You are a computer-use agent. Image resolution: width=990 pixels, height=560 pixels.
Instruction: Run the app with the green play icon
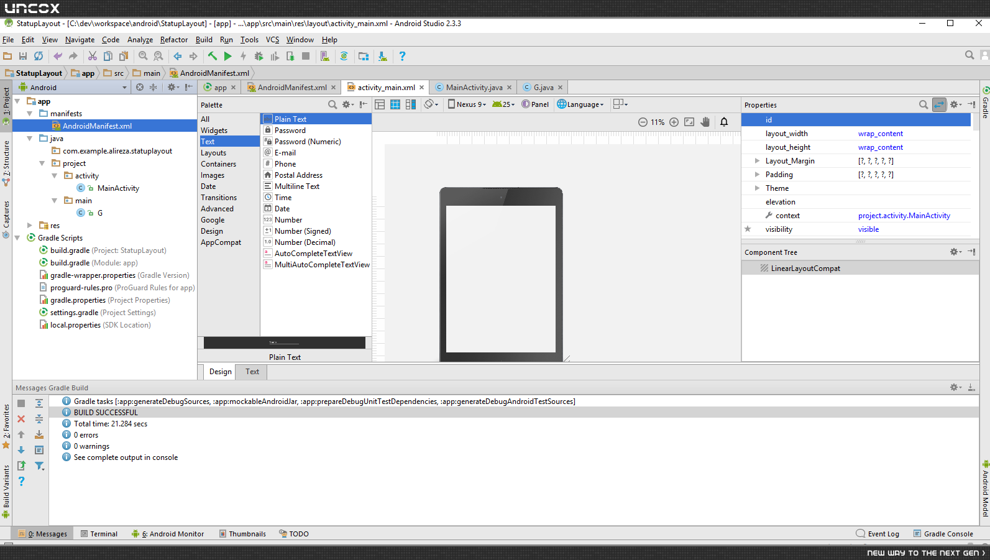[228, 56]
